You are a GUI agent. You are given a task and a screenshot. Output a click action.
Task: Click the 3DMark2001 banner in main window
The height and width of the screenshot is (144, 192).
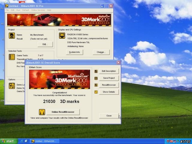pos(59,20)
